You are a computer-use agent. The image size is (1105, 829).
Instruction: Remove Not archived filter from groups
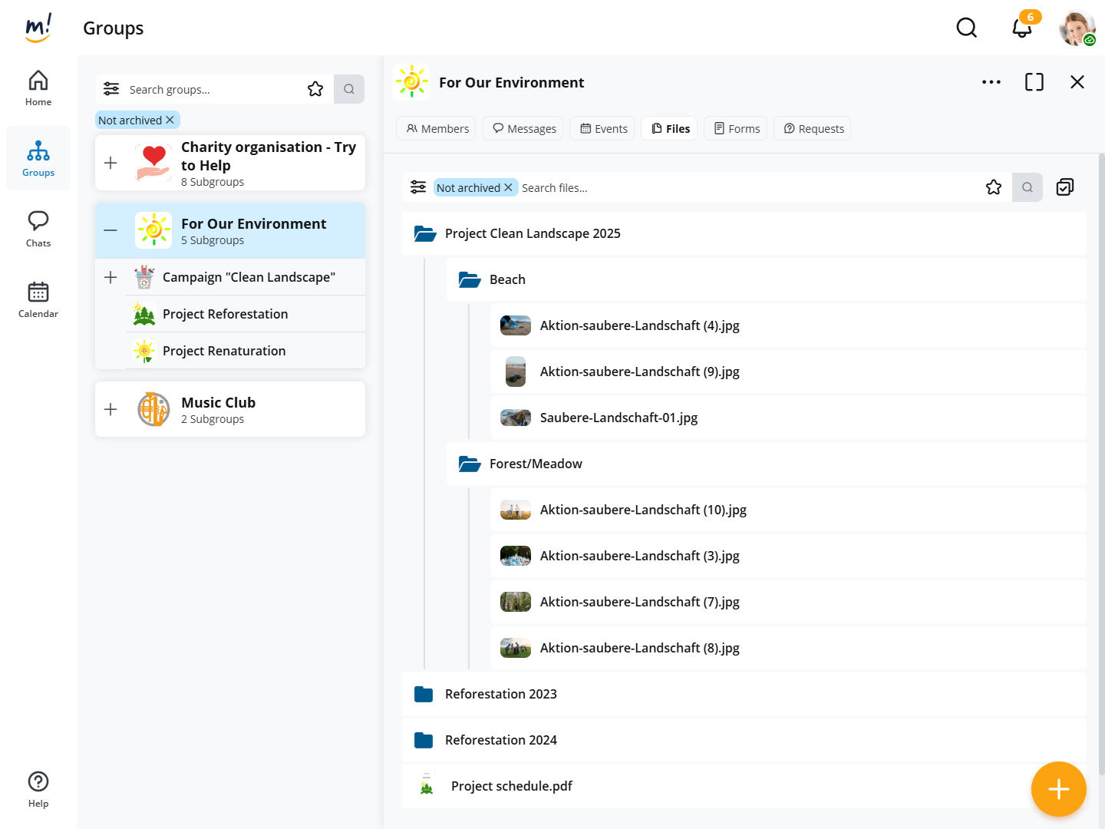point(170,121)
